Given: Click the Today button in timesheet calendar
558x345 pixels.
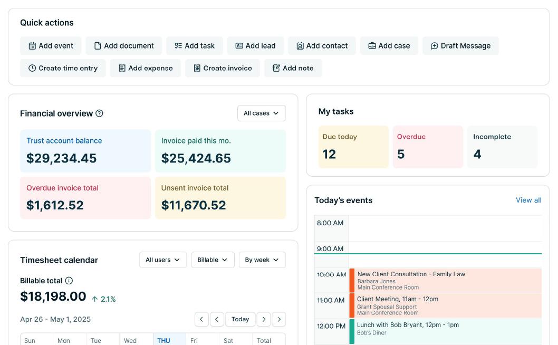Looking at the screenshot, I should 240,319.
